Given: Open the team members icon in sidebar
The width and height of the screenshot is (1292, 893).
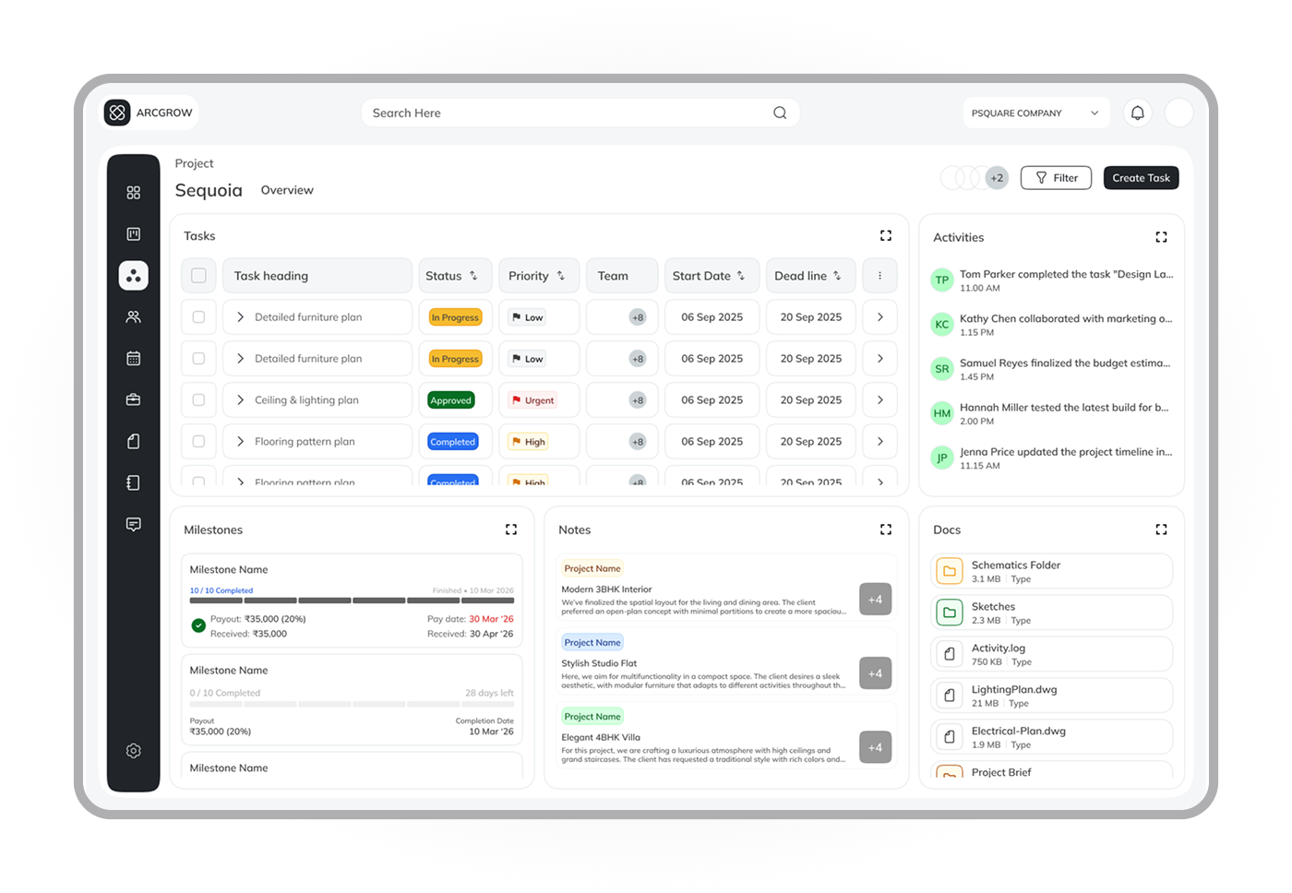Looking at the screenshot, I should coord(134,316).
